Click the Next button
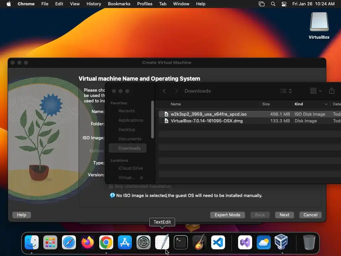The width and height of the screenshot is (341, 256). pos(284,215)
